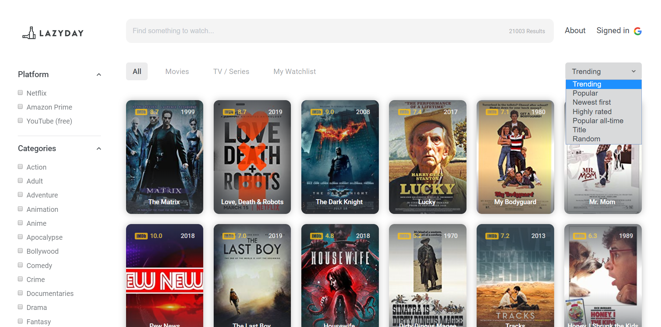Image resolution: width=661 pixels, height=327 pixels.
Task: Open the Housewife movie card
Action: coord(340,276)
